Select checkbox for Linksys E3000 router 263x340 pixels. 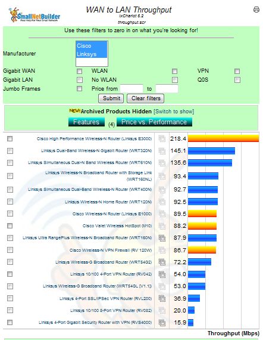tap(10, 138)
